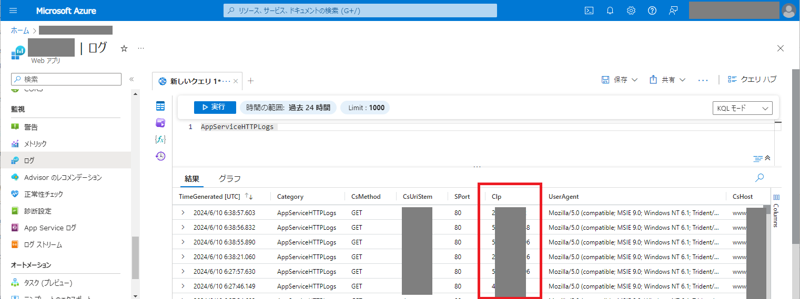This screenshot has height=299, width=800.
Task: Click the format query icon
Action: [x=757, y=158]
